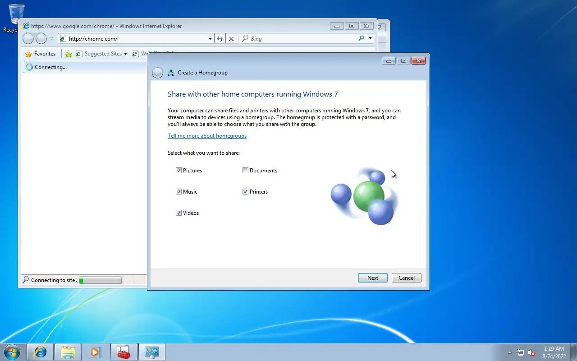
Task: Open recent pages dropdown arrow
Action: coord(51,39)
